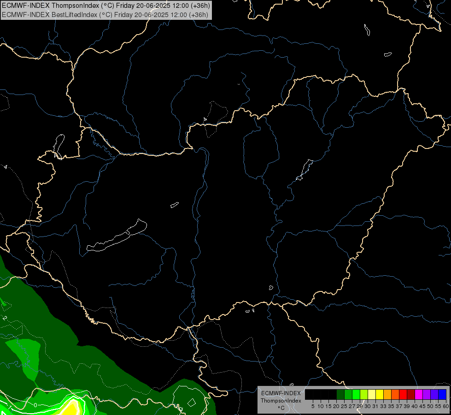451x415 pixels.
Task: Click the large elongated Lake Balaton outline
Action: (117, 236)
